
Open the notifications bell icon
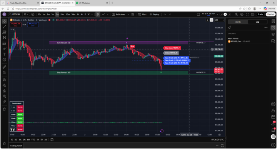pyautogui.click(x=273, y=130)
